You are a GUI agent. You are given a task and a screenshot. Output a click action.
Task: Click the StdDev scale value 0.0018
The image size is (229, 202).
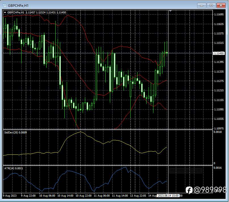pos(217,132)
